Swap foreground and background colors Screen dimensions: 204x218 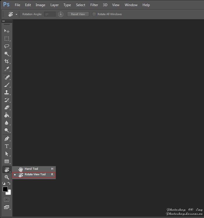[x=9, y=183]
